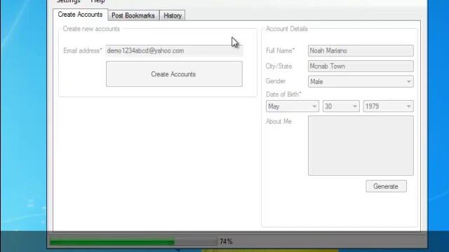The height and width of the screenshot is (252, 449).
Task: Open the Settings menu
Action: 69,1
